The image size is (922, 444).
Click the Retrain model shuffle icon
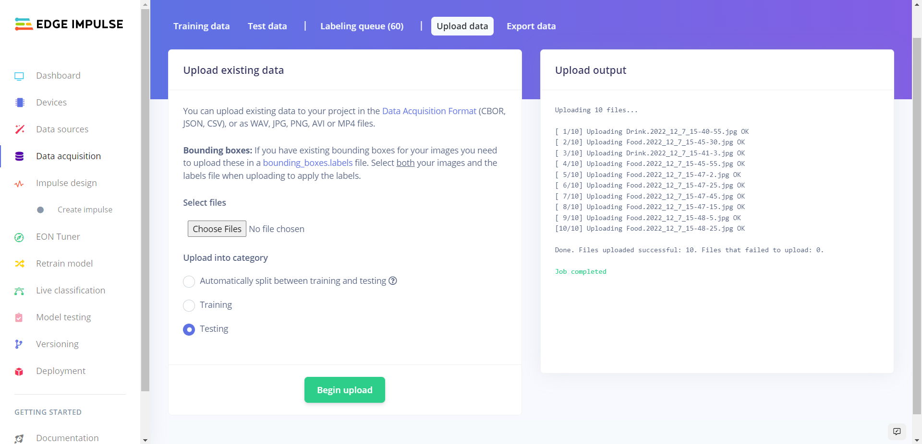(20, 264)
